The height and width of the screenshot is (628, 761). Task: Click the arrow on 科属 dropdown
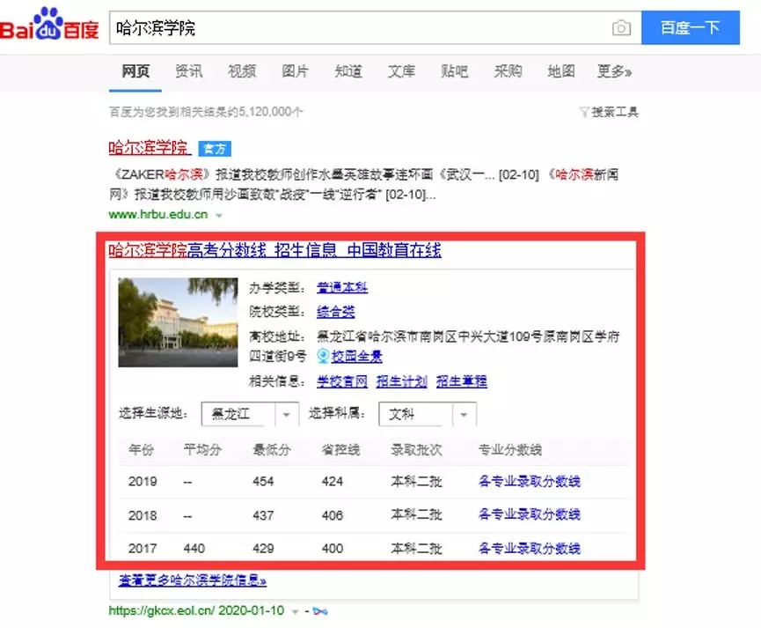pyautogui.click(x=464, y=415)
